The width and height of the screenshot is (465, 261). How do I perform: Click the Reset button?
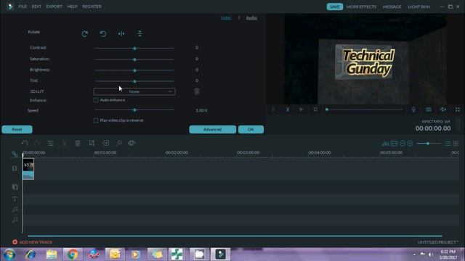[17, 129]
